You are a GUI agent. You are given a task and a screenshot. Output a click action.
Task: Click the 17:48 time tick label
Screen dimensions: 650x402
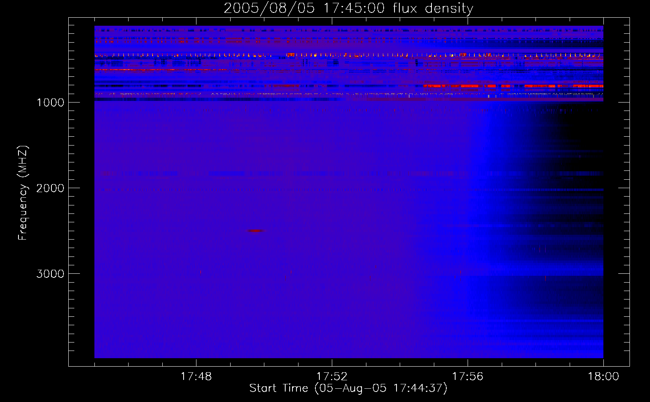pyautogui.click(x=196, y=377)
